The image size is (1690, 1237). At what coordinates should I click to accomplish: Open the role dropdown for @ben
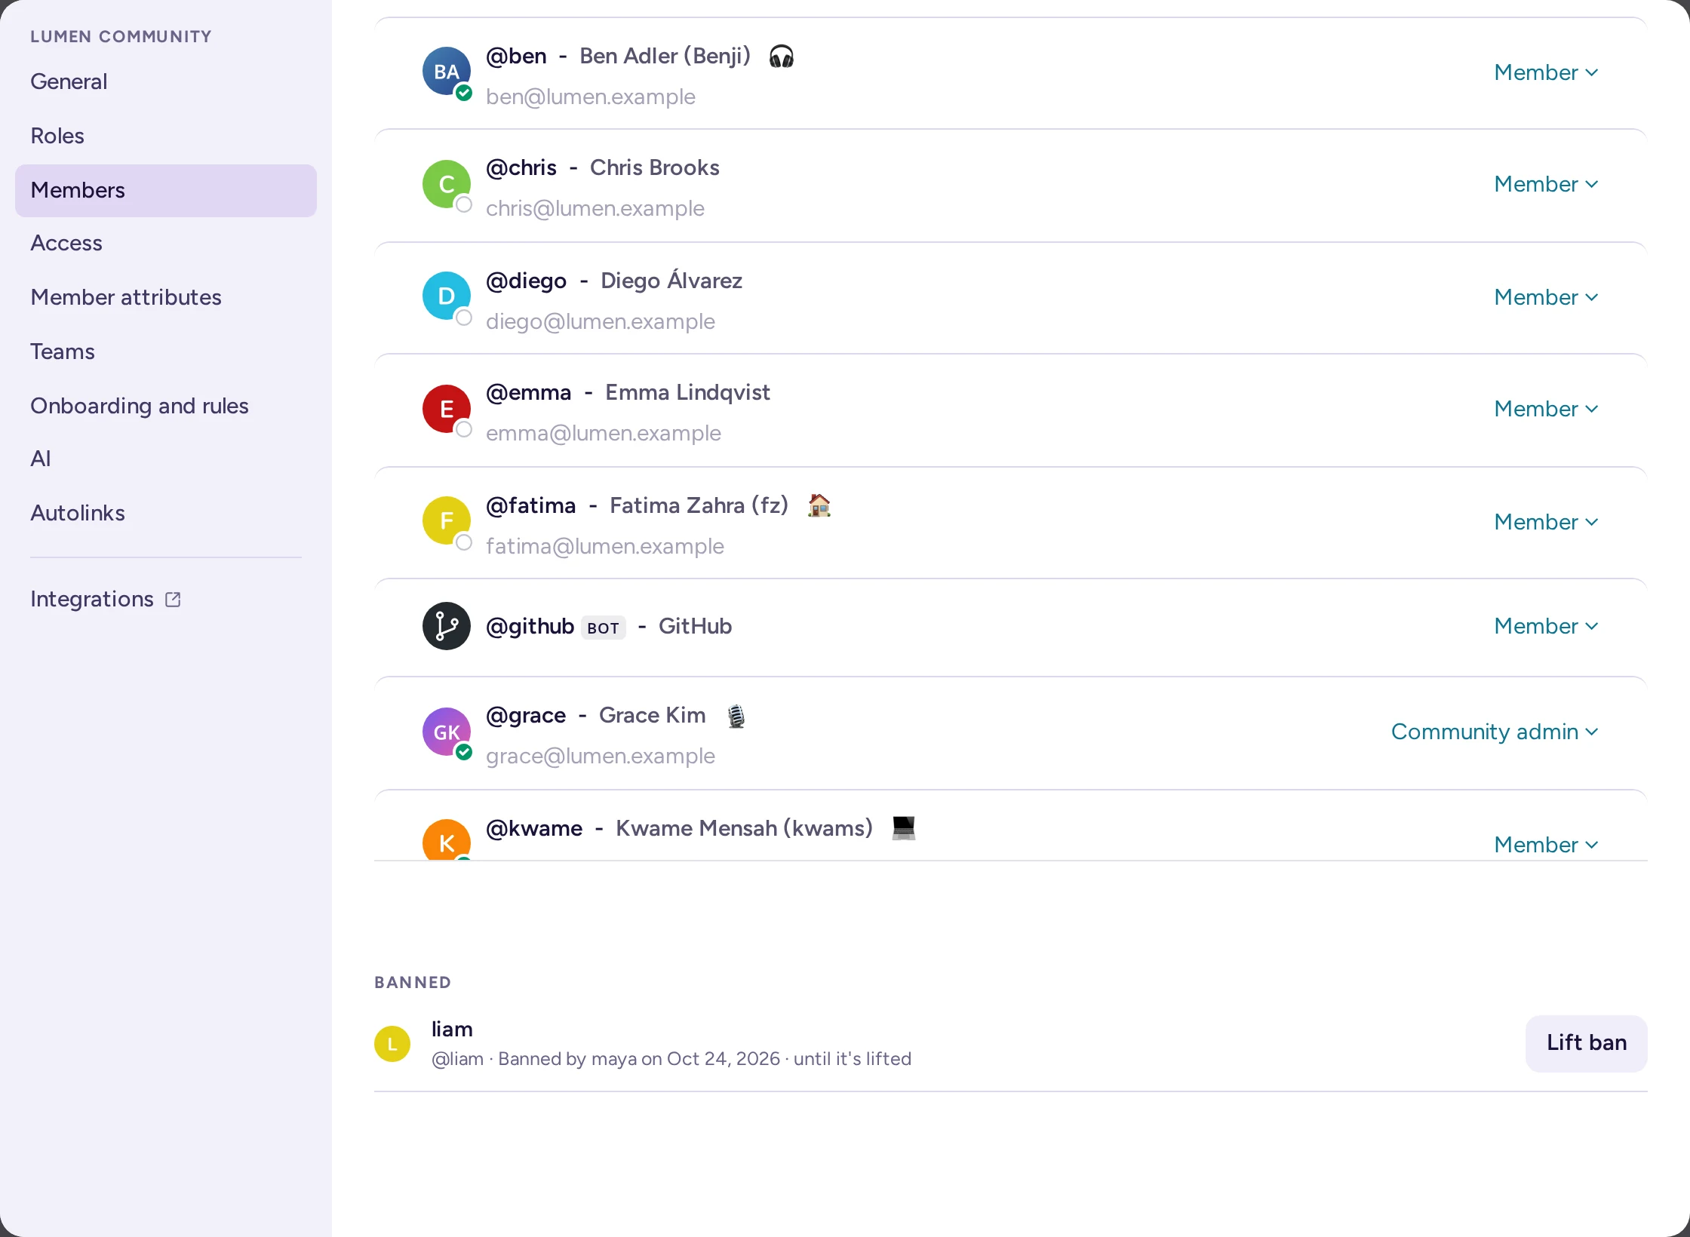pos(1547,72)
